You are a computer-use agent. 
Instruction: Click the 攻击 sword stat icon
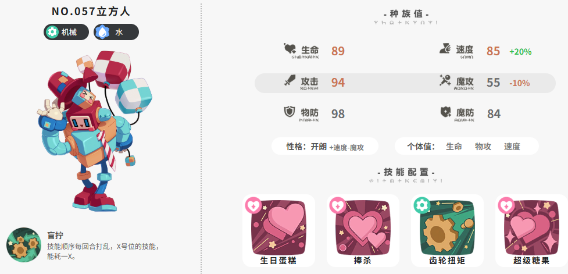(290, 80)
